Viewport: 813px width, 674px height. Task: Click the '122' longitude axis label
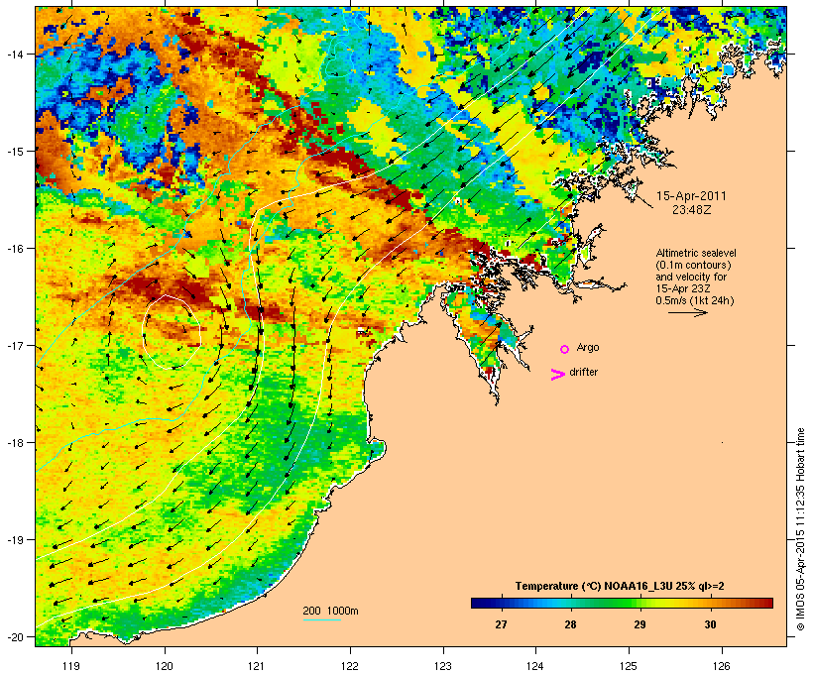(x=350, y=666)
